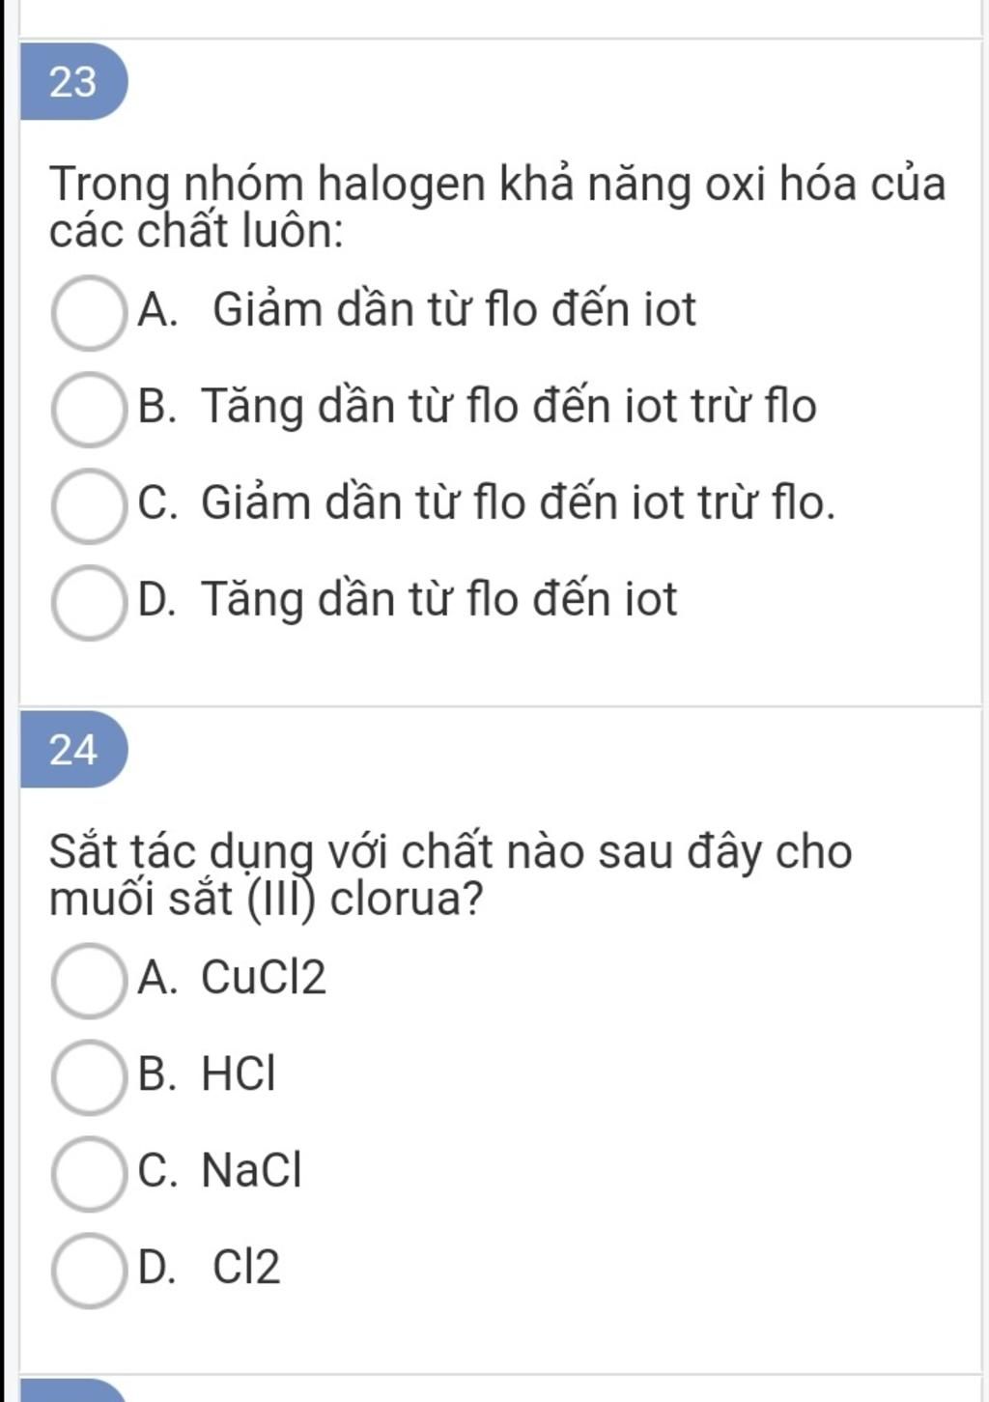Select radio button C for question 23
Viewport: 989px width, 1402px height.
89,505
